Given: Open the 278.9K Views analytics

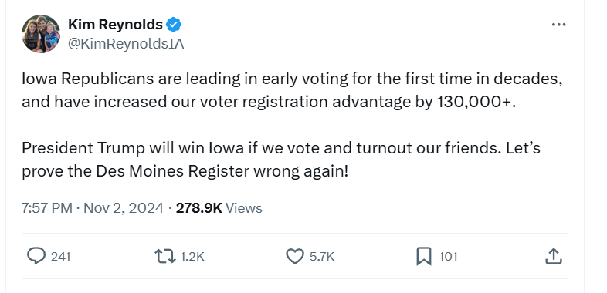Looking at the screenshot, I should (x=219, y=208).
